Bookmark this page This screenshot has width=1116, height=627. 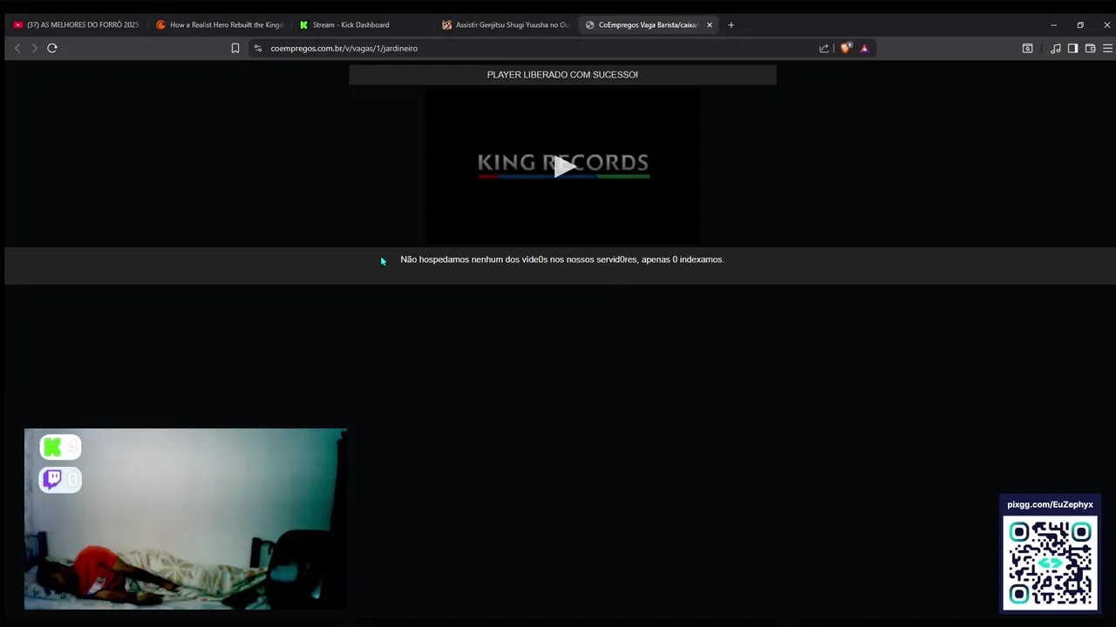point(235,48)
